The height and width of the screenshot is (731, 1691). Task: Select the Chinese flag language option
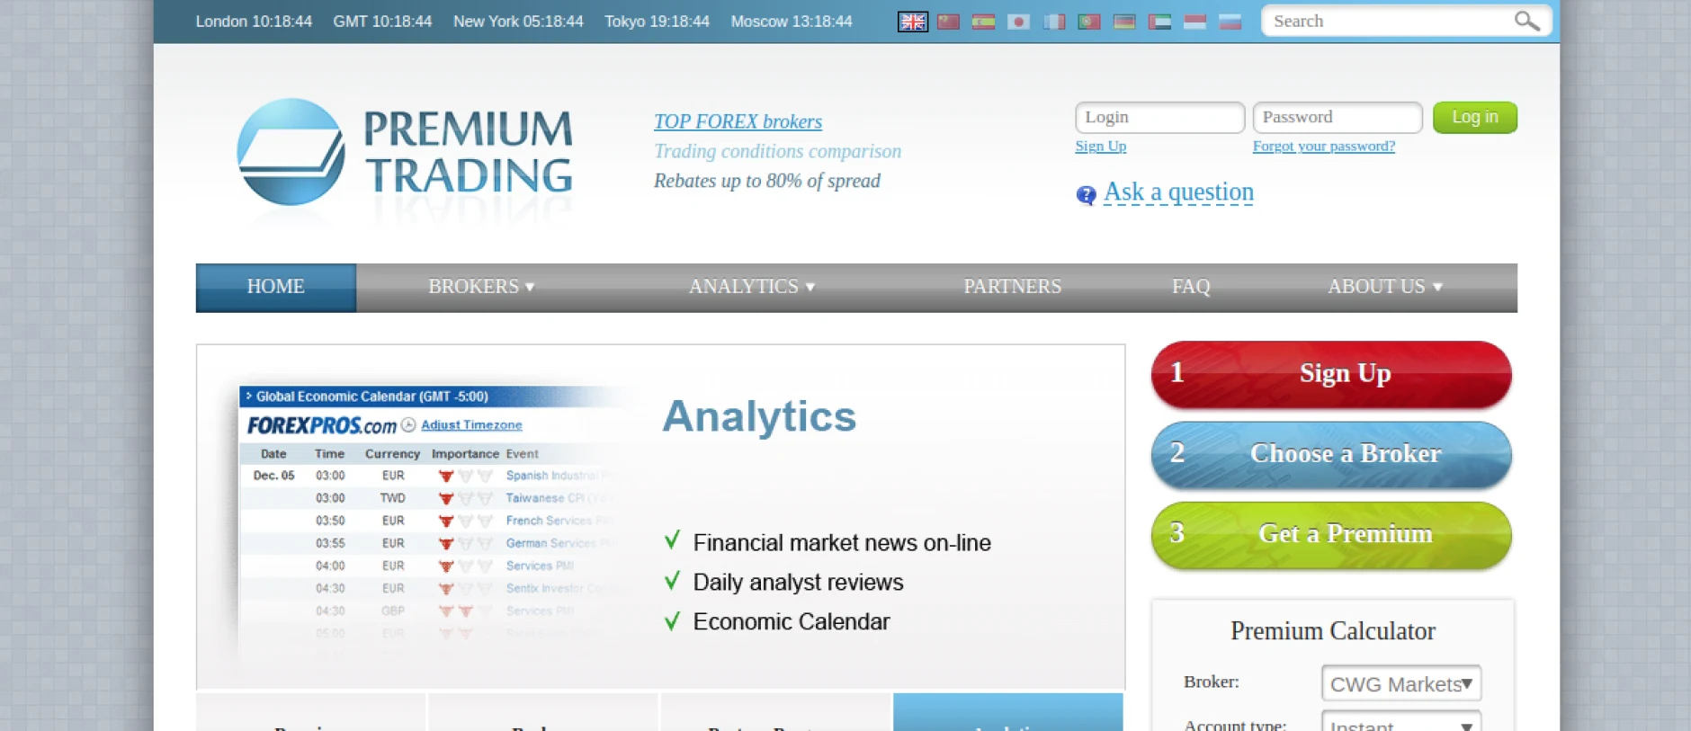(948, 22)
